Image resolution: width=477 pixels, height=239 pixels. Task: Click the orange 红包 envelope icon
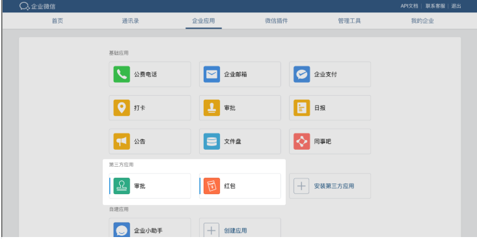coord(211,186)
